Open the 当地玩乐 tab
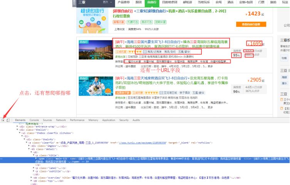This screenshot has height=185, width=290. tap(204, 2)
